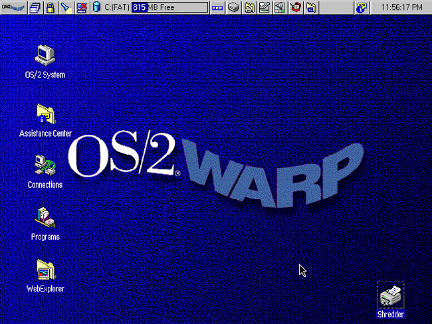Select the WebExplorer folder icon
Viewport: 432px width, 324px height.
coord(45,276)
